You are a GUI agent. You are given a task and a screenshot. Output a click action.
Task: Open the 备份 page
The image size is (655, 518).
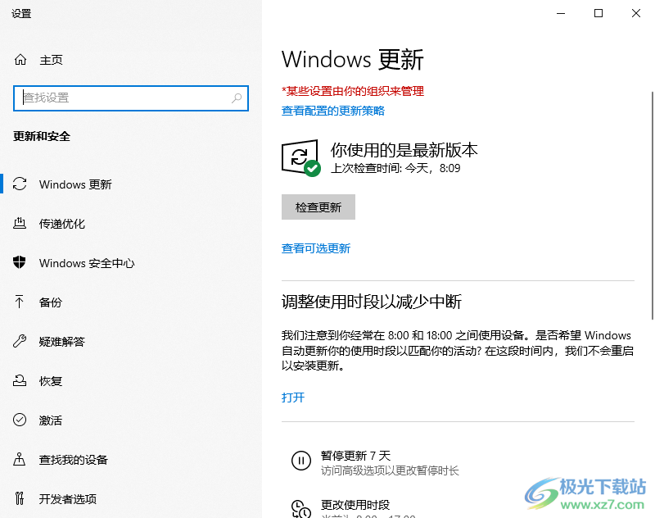point(51,302)
